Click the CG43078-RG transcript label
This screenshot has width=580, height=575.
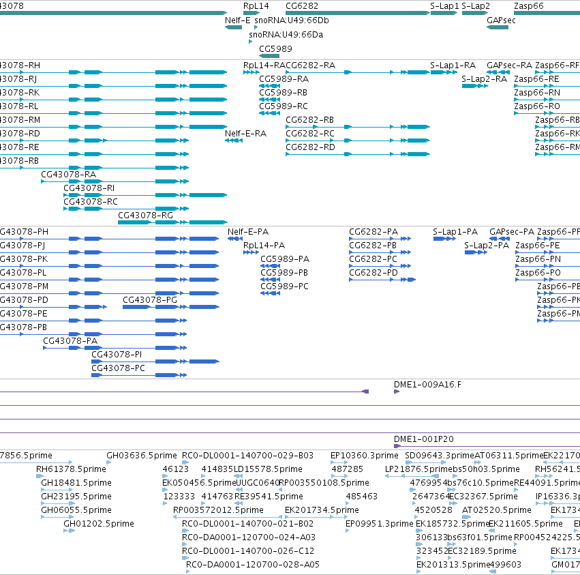point(145,216)
